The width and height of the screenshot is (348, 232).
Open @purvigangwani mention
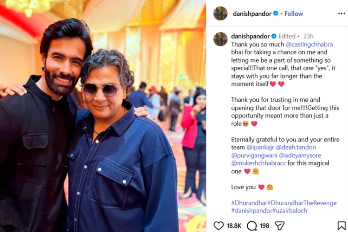(x=254, y=155)
